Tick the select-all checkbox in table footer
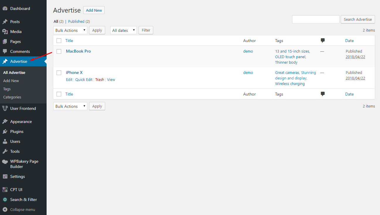The width and height of the screenshot is (380, 215). pyautogui.click(x=59, y=94)
